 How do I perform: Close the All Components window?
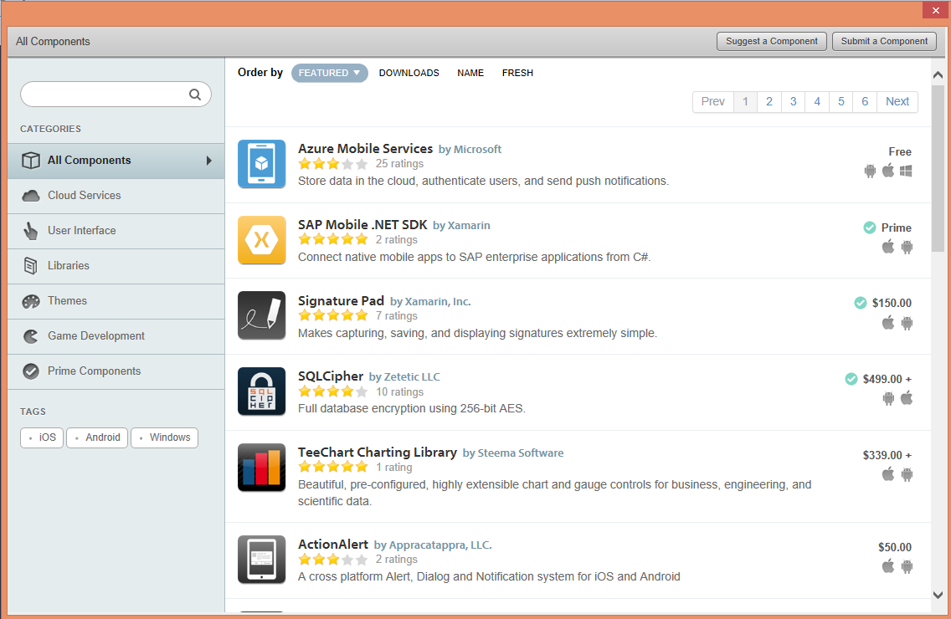935,10
